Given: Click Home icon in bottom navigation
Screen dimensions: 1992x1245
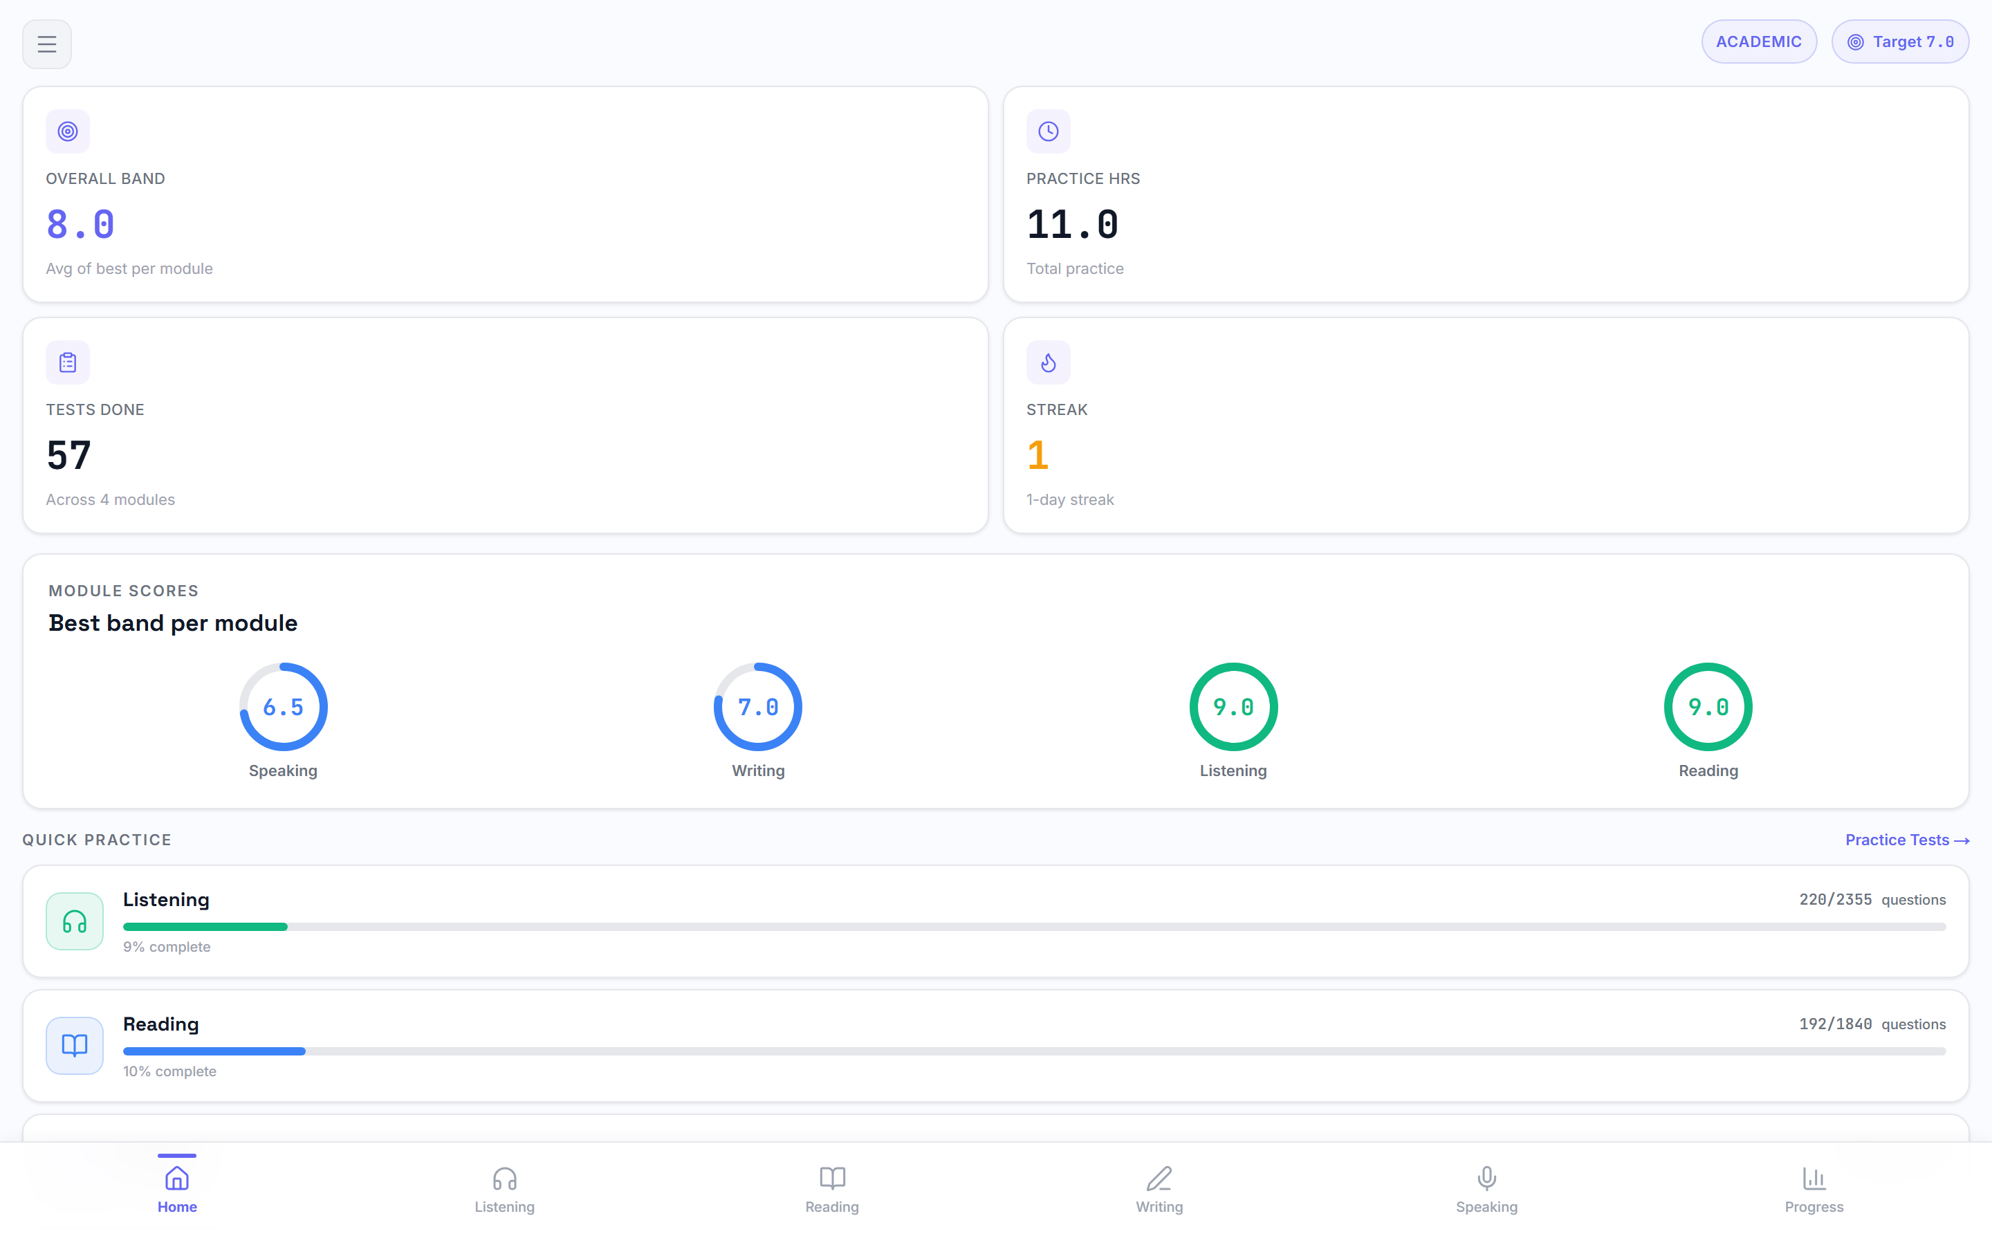Looking at the screenshot, I should 177,1179.
